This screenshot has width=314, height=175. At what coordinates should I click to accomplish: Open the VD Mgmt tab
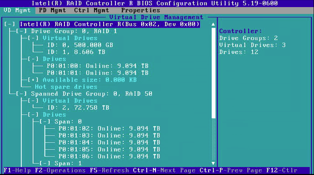pos(17,11)
